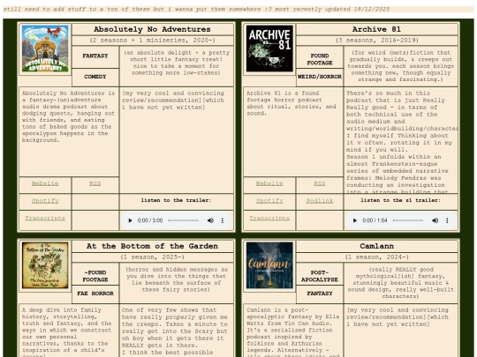
Task: Click the Absolutely No Adventures cover art
Action: pos(45,48)
